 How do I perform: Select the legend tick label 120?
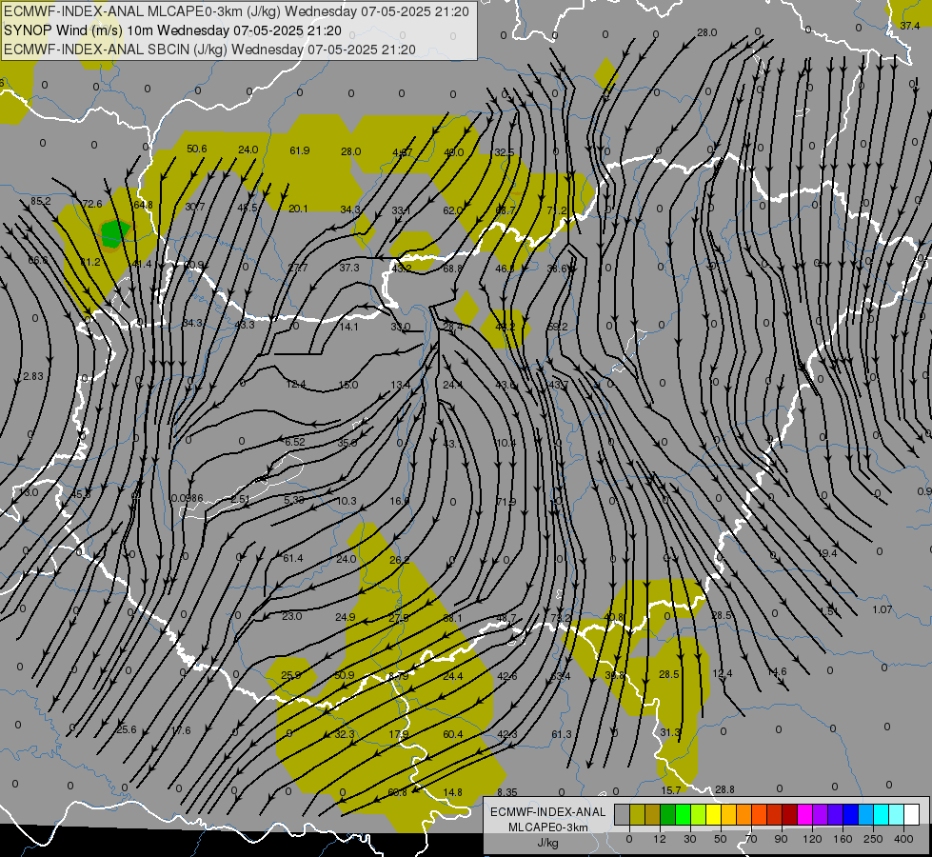click(812, 839)
